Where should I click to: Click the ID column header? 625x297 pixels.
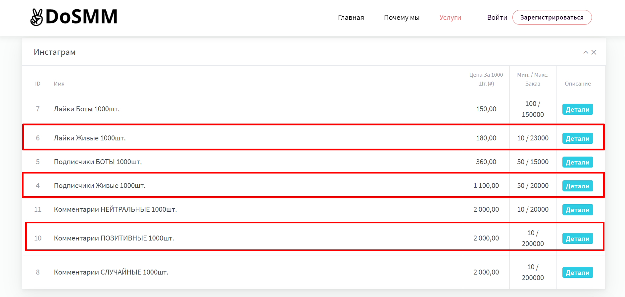(x=38, y=84)
